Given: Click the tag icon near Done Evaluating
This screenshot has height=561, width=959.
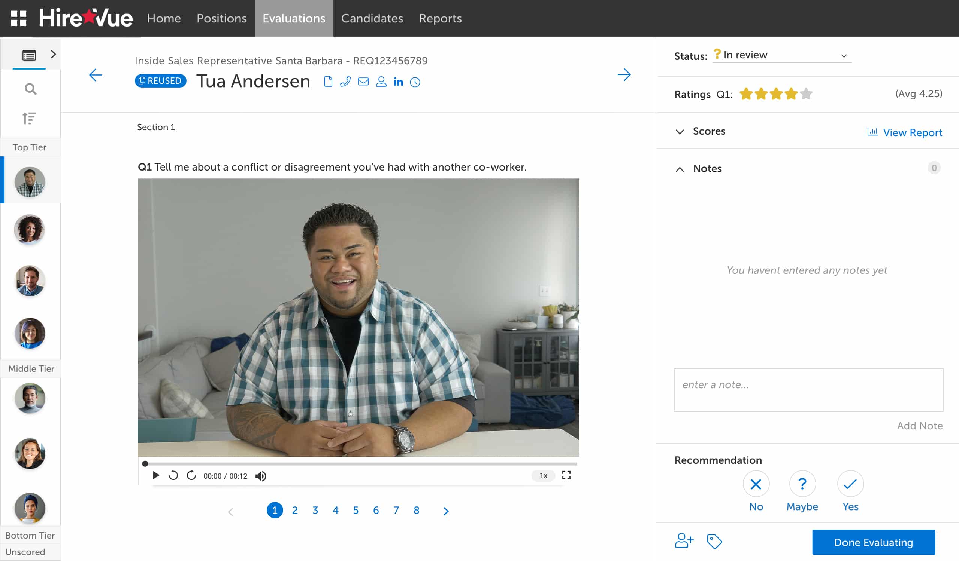Looking at the screenshot, I should pyautogui.click(x=714, y=542).
